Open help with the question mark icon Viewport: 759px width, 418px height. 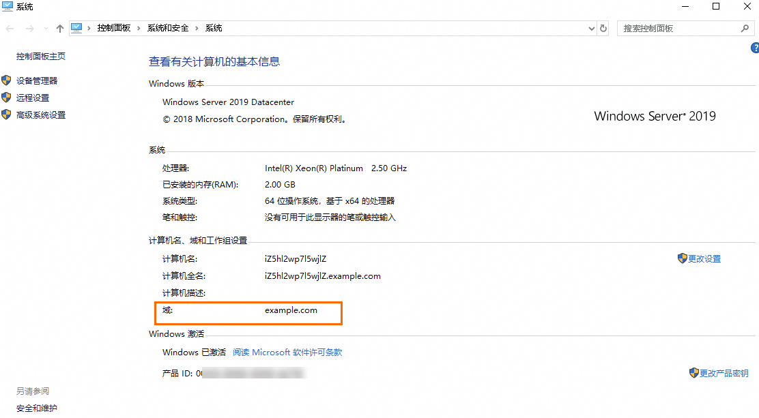755,48
